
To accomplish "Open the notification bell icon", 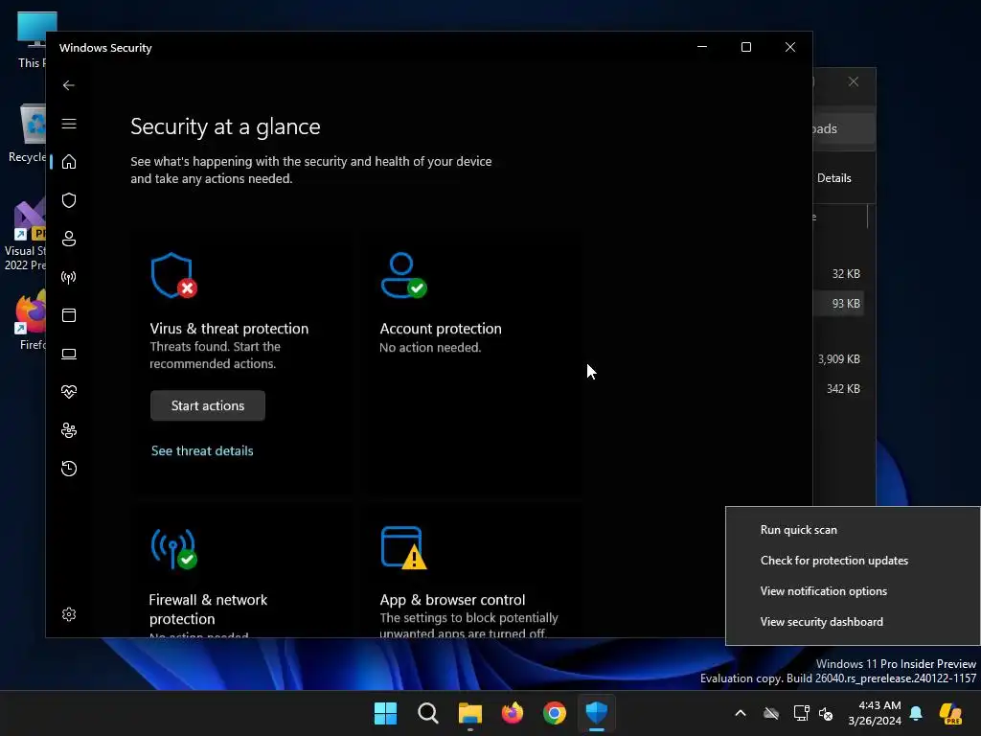I will click(x=916, y=713).
